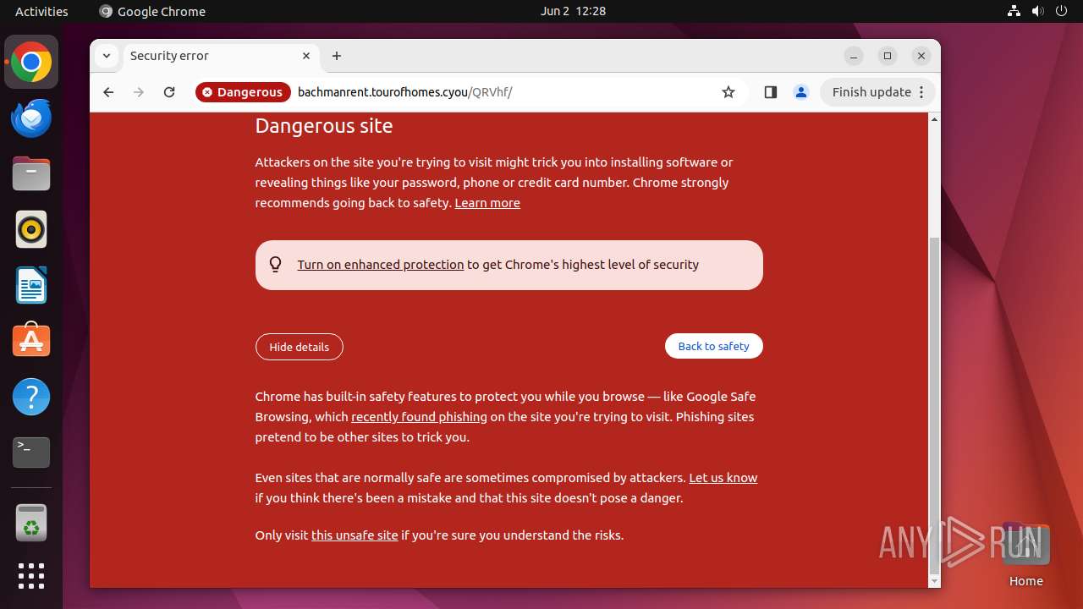Open Ubuntu Software from the dock
Viewport: 1083px width, 609px height.
[x=31, y=341]
